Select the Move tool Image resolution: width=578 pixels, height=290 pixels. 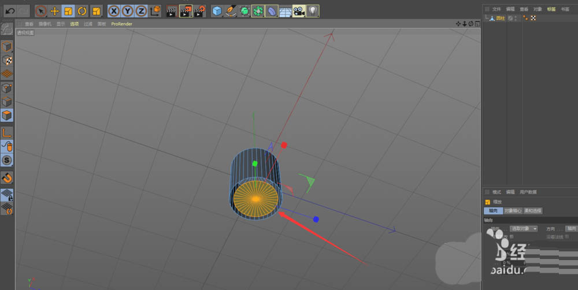click(x=55, y=10)
